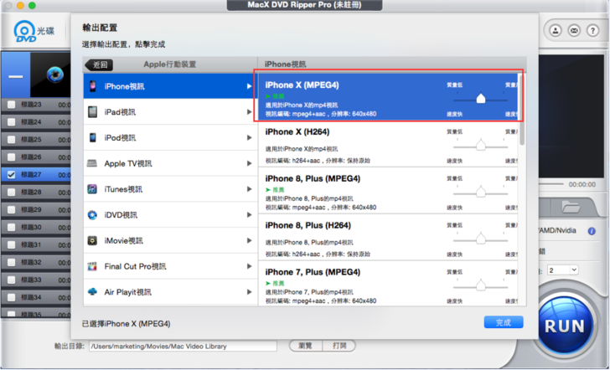The width and height of the screenshot is (610, 370).
Task: Click the iDVD視訊 disc icon
Action: click(x=92, y=214)
